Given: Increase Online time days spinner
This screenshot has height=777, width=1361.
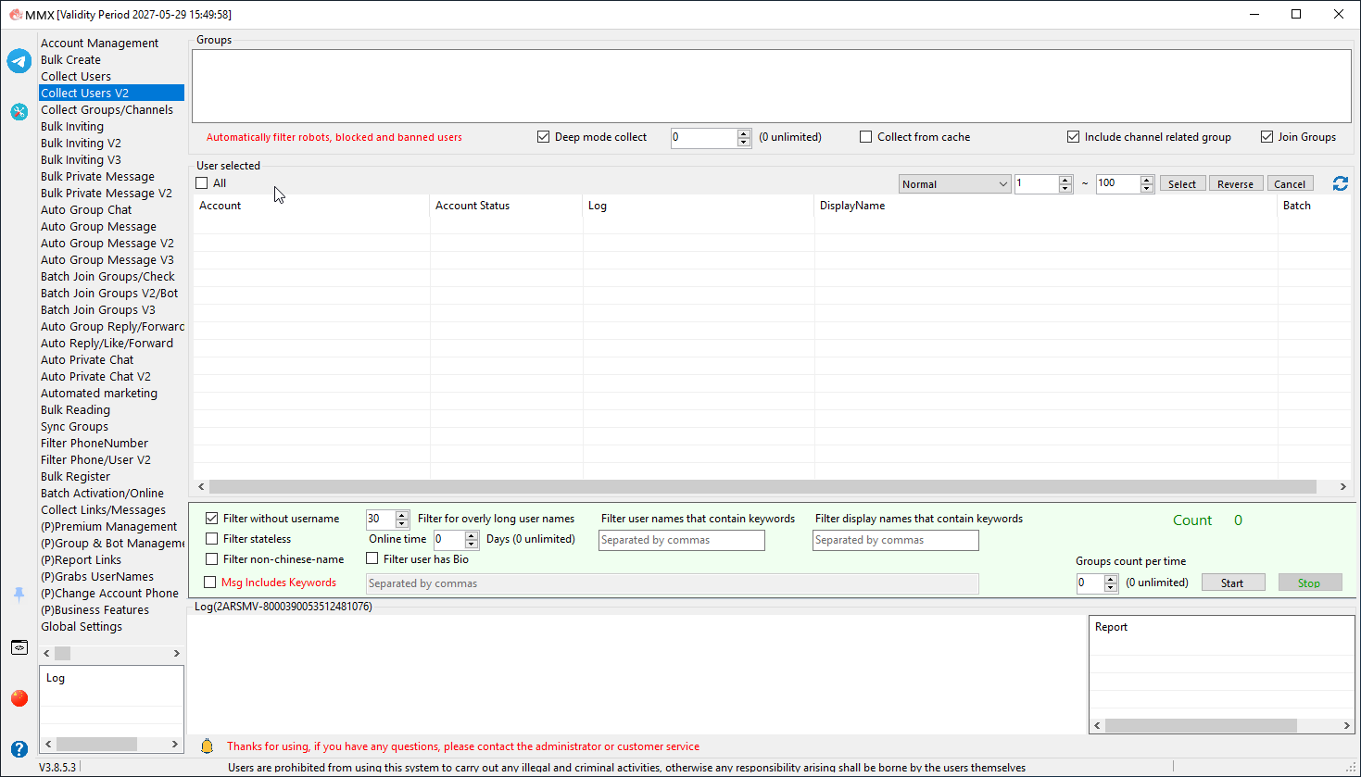Looking at the screenshot, I should (472, 535).
